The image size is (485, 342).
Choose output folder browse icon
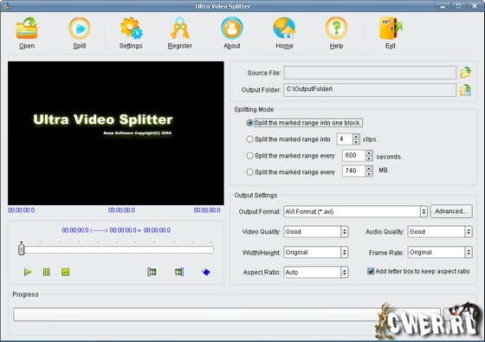[x=466, y=90]
